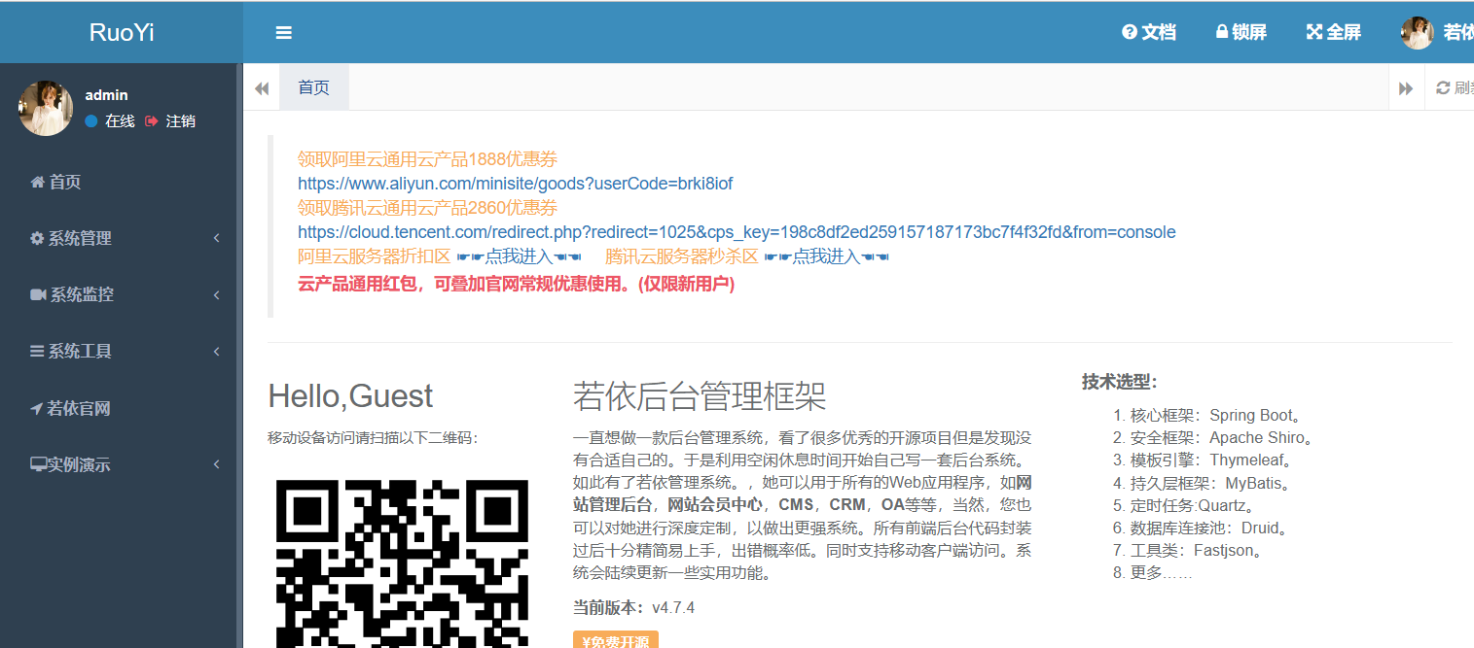1474x648 pixels.
Task: Open the aliyun.com minisite link
Action: [515, 184]
